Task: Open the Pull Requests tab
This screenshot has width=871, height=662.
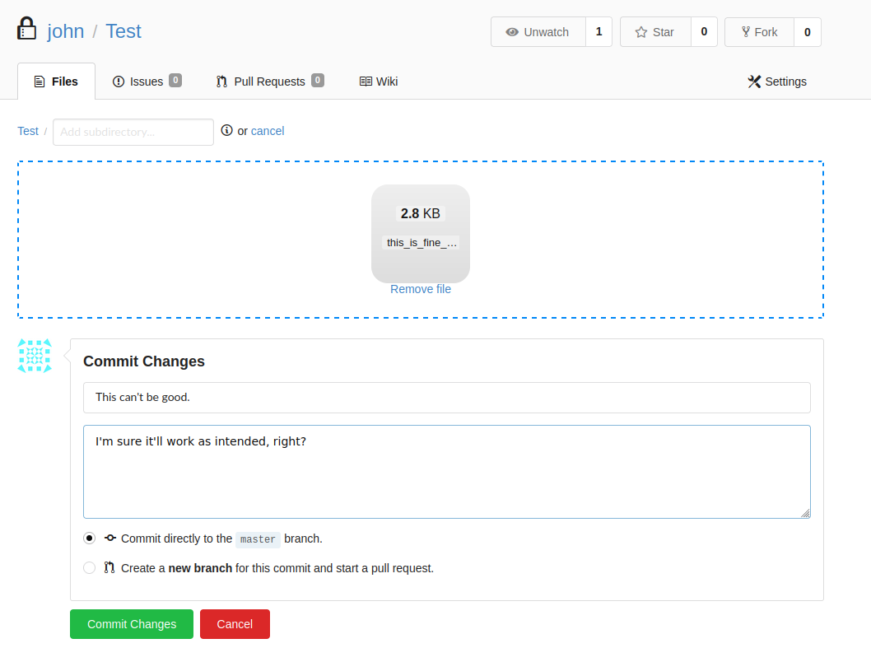Action: click(x=269, y=82)
